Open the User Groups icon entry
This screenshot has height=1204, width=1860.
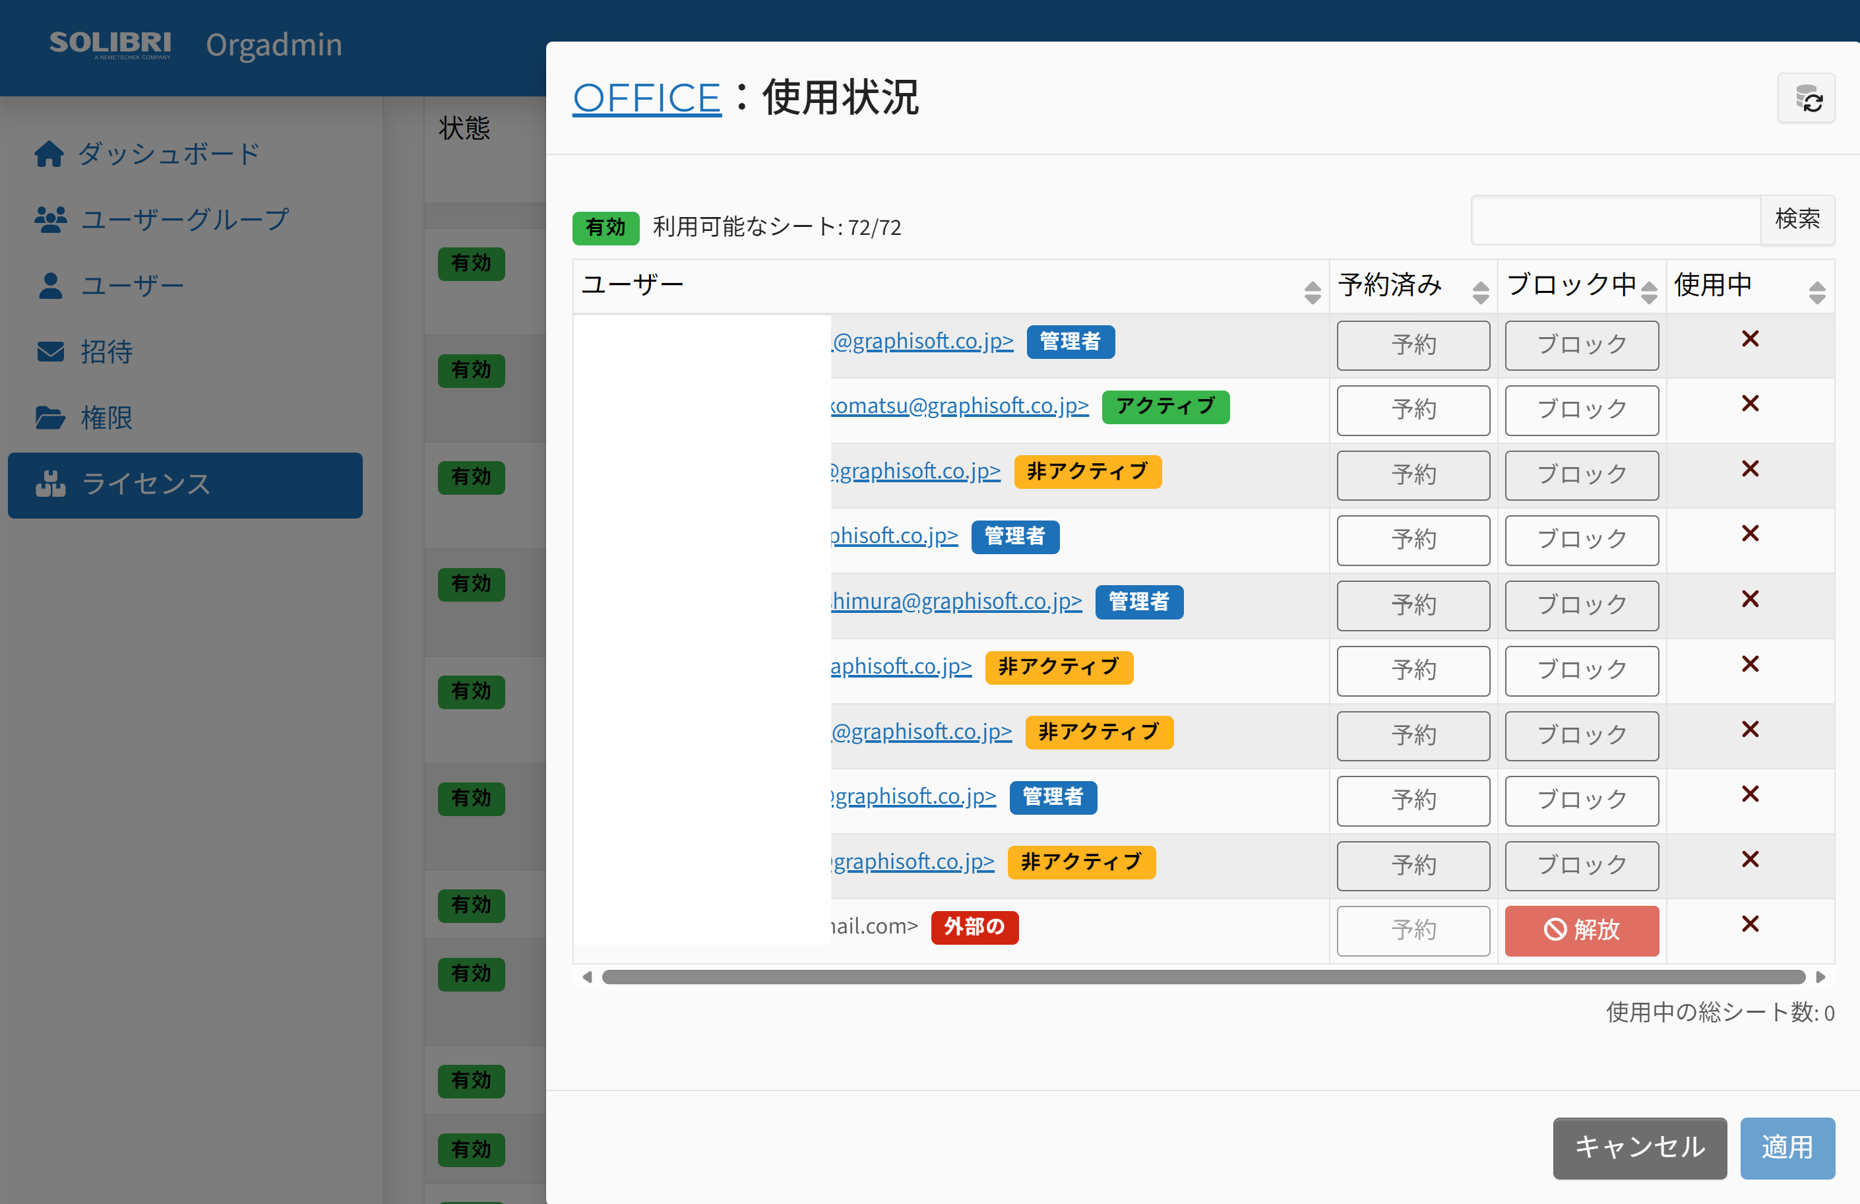[51, 220]
